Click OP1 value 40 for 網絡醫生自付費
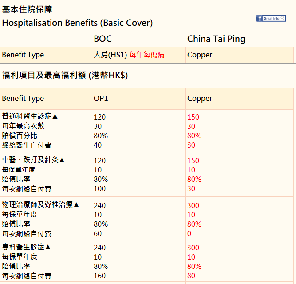Screen dimensions: 296x284 point(98,145)
